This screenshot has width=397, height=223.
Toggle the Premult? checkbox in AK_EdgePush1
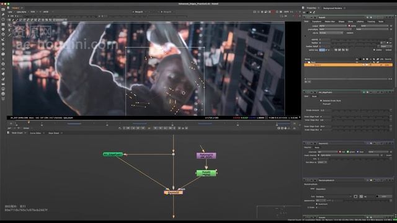pos(321,104)
